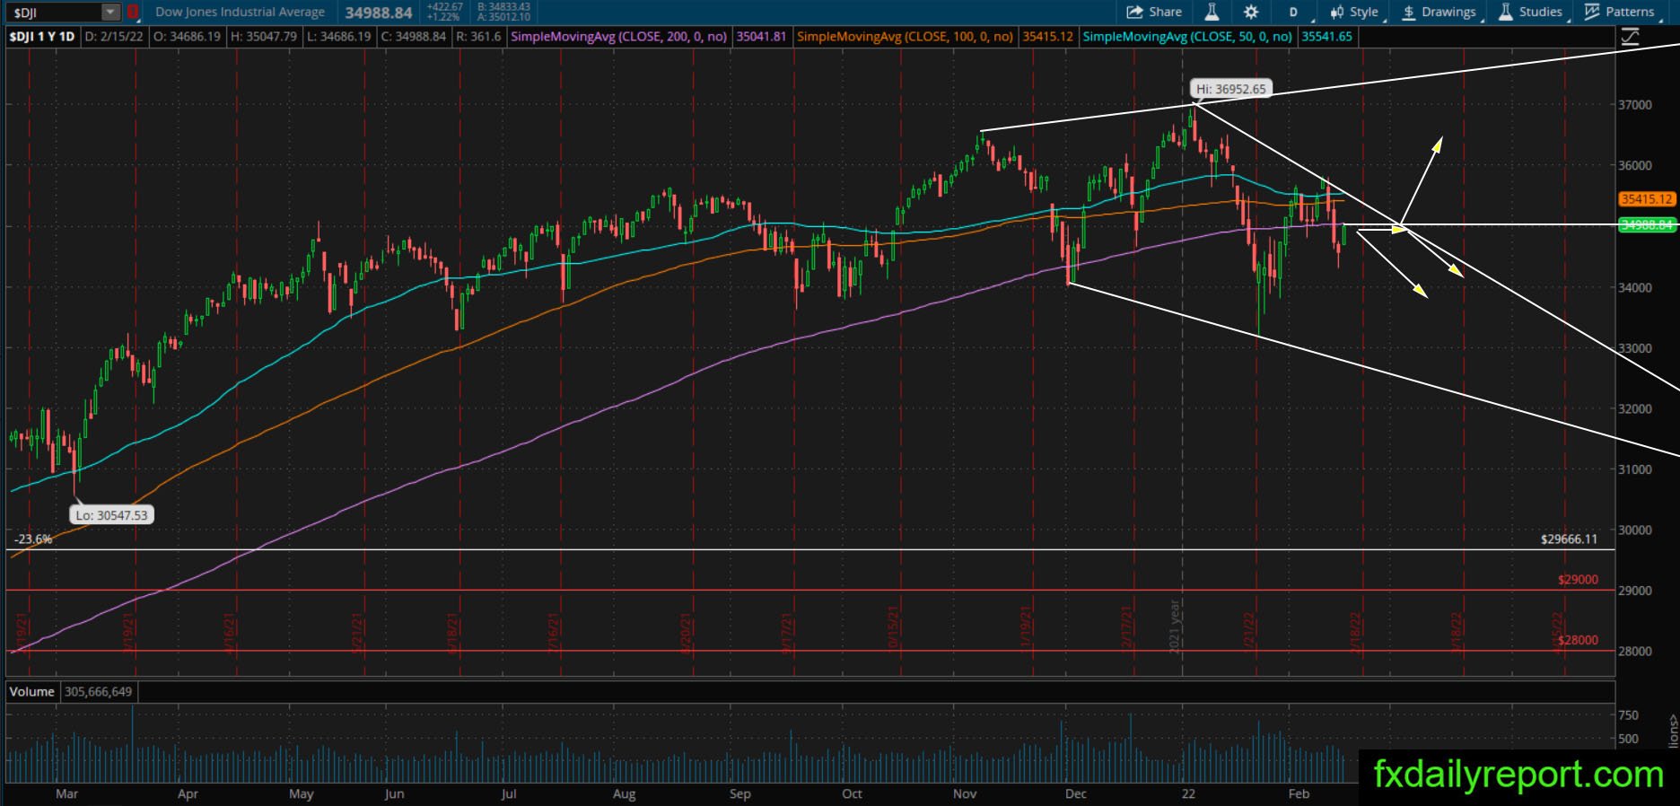Click the $DJI 1 Y 1D chart label

(x=42, y=37)
